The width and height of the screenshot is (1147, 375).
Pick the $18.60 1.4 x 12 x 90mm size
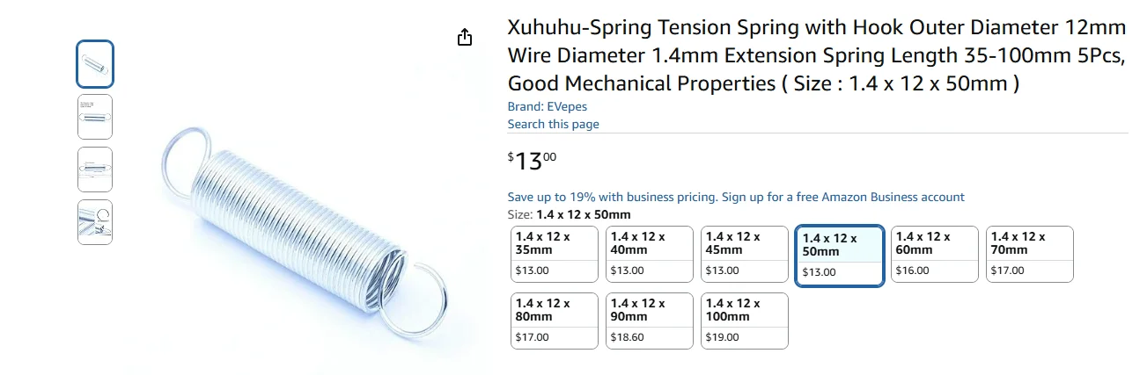pos(650,321)
